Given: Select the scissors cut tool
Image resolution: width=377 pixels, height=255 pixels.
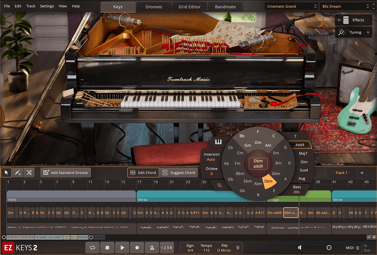Looking at the screenshot, I should (x=29, y=172).
